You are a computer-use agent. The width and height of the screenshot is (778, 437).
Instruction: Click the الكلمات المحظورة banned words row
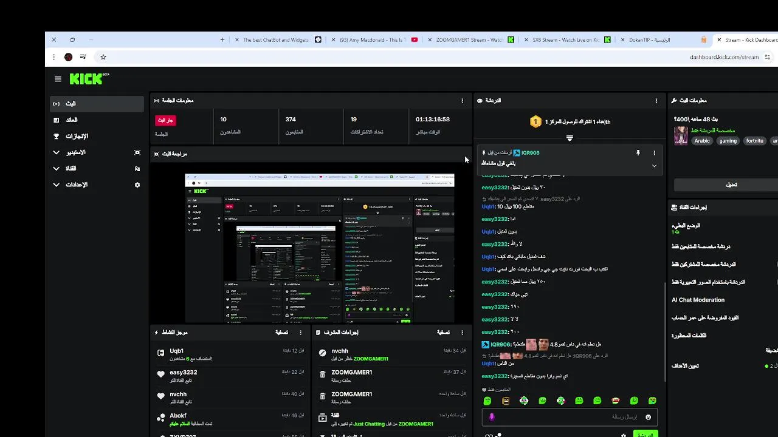point(689,336)
